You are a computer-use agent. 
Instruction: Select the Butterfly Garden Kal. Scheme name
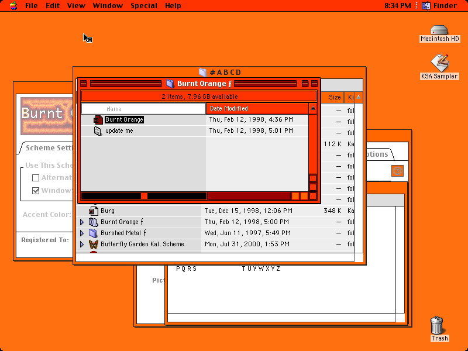pyautogui.click(x=142, y=244)
